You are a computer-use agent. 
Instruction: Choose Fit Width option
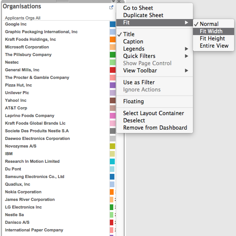coord(214,31)
